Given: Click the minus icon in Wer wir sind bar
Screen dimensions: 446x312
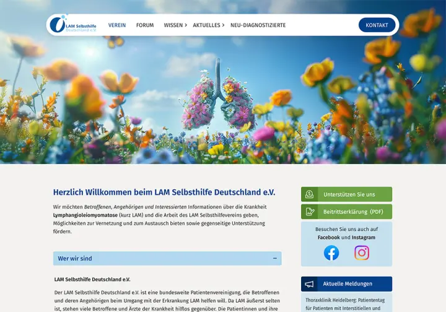Looking at the screenshot, I should click(275, 258).
